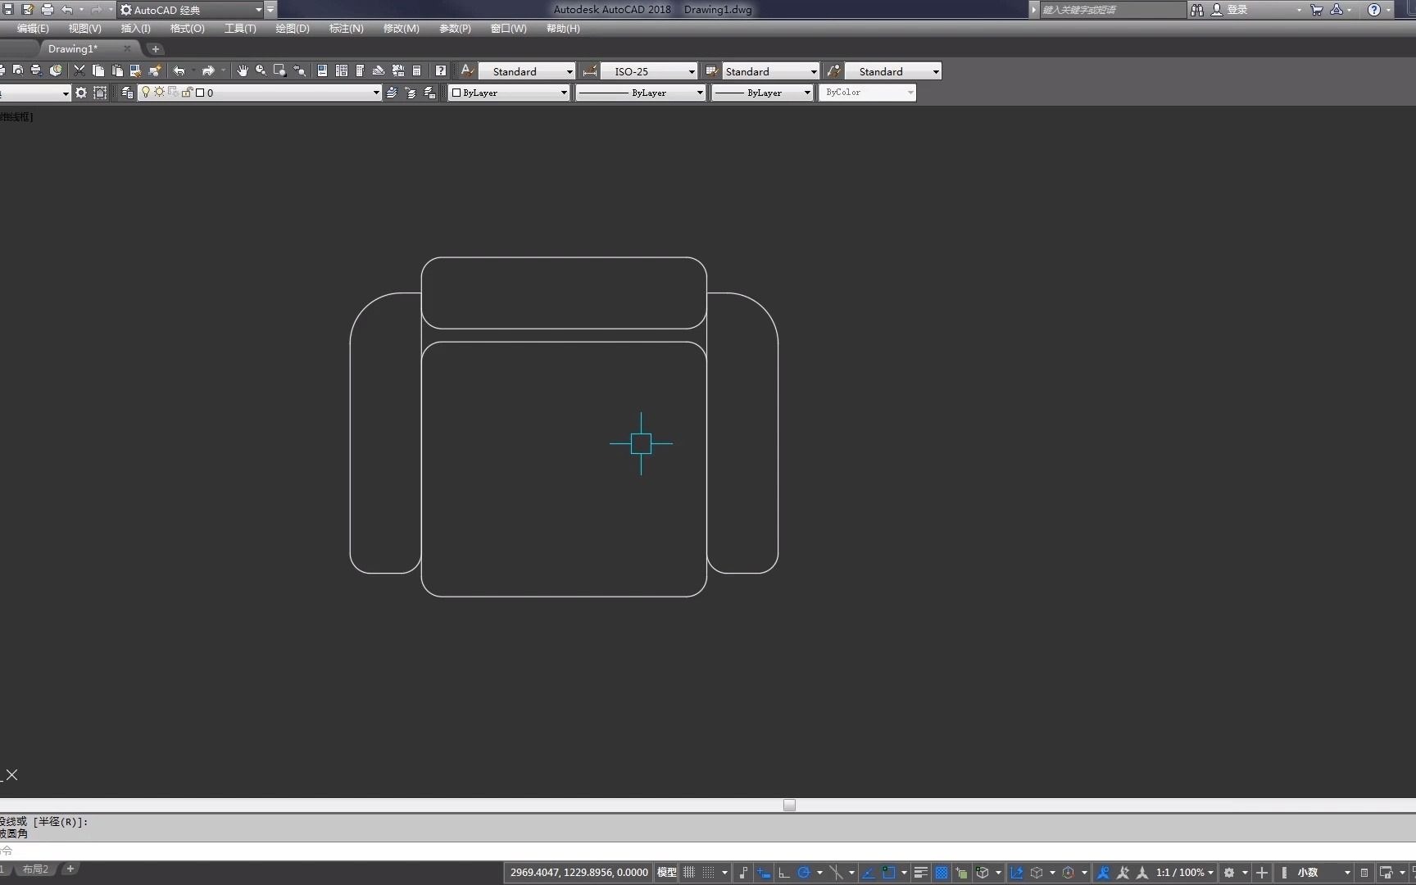
Task: Toggle model space button 模型
Action: click(667, 873)
